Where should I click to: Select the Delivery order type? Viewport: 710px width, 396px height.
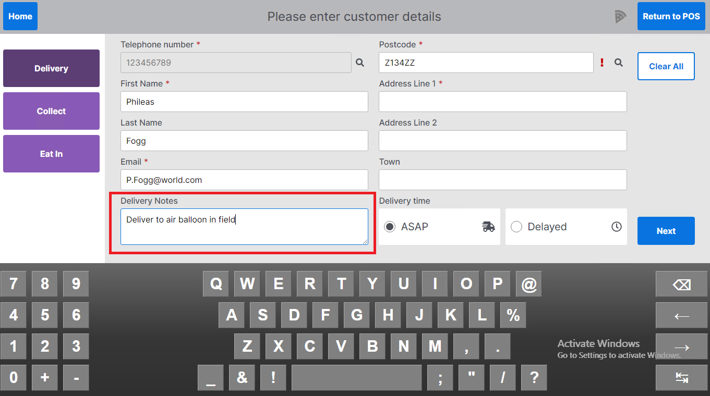(51, 68)
